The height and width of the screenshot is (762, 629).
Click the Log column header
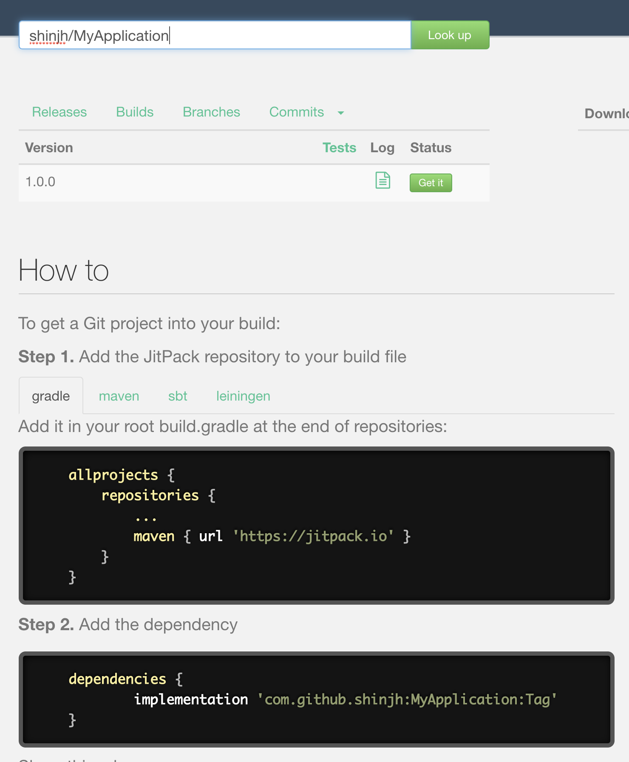[x=382, y=148]
